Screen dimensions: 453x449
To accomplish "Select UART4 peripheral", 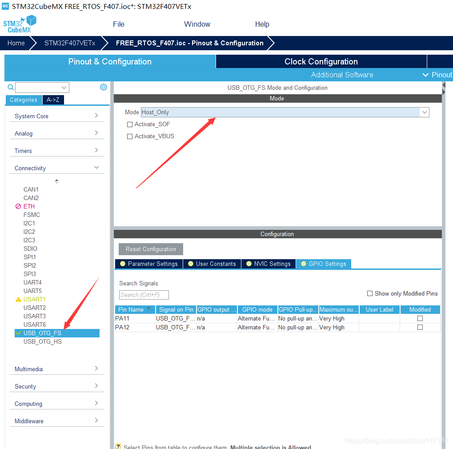I will click(32, 282).
